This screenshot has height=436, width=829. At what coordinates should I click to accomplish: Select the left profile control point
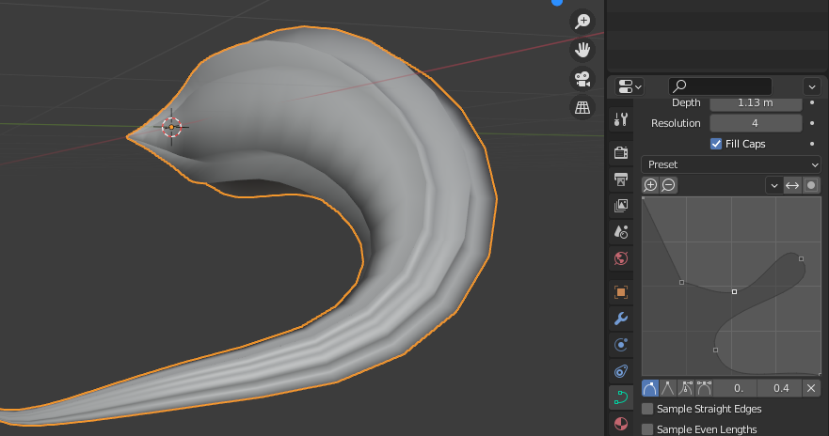click(681, 283)
